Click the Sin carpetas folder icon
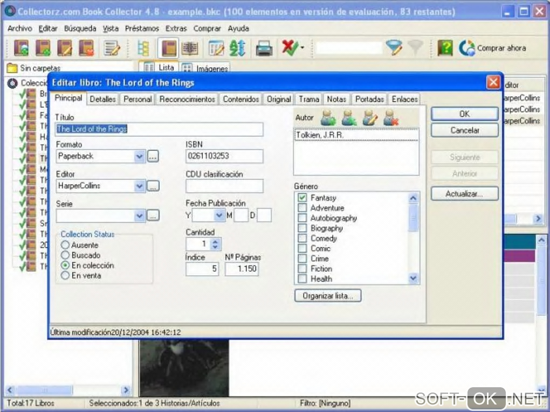The width and height of the screenshot is (550, 412). point(12,68)
